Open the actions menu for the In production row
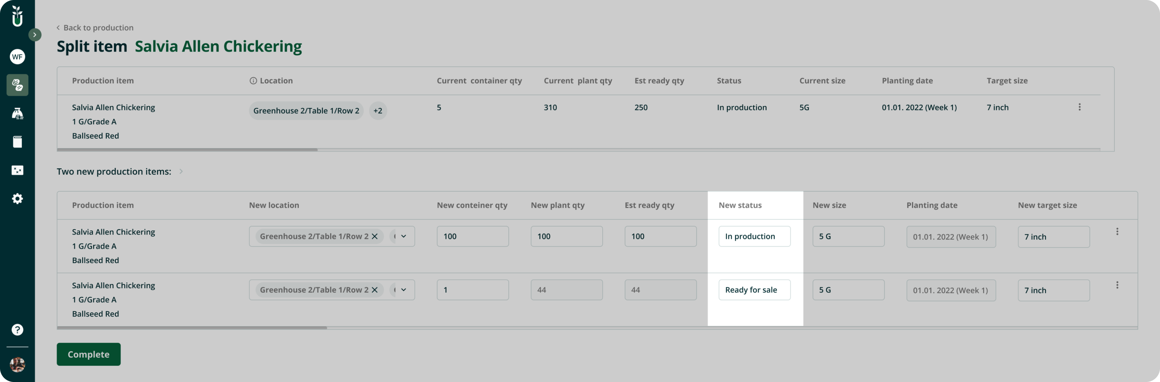Image resolution: width=1160 pixels, height=382 pixels. tap(1117, 231)
